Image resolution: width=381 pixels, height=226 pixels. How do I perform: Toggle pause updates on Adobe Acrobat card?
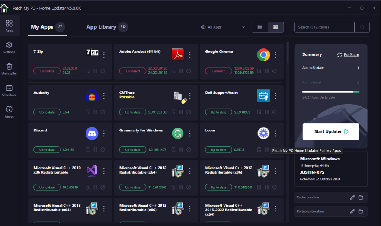click(x=181, y=71)
